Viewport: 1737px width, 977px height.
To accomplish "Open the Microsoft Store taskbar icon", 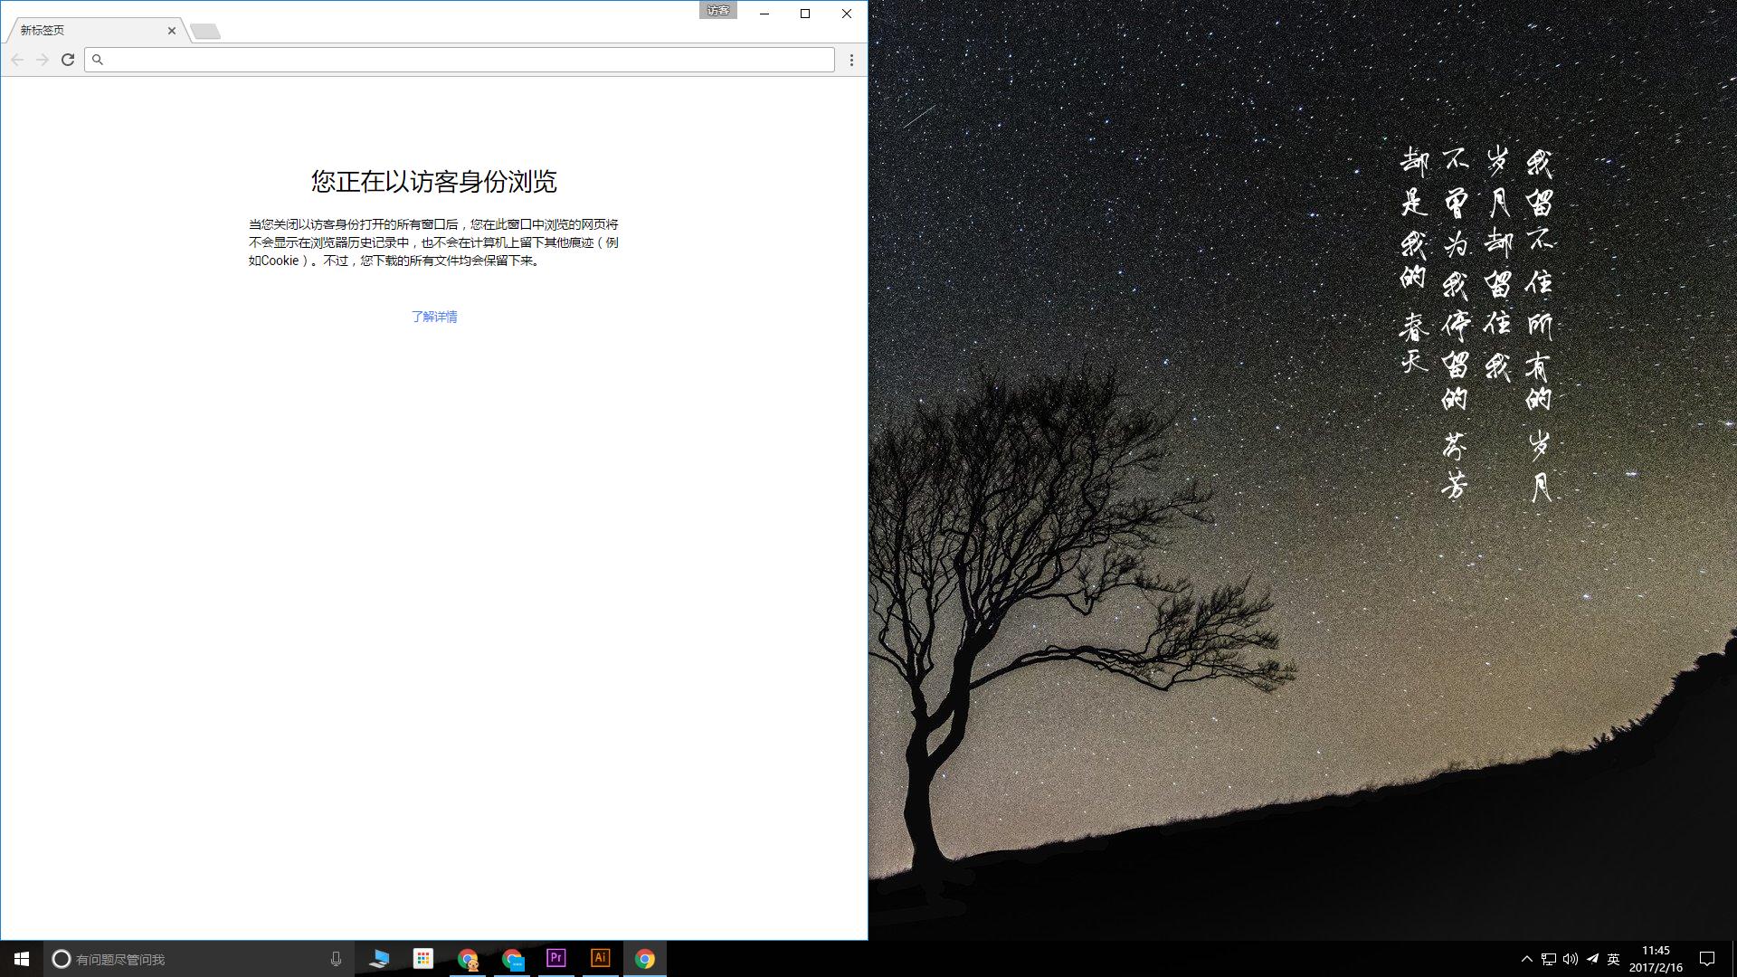I will tap(422, 959).
